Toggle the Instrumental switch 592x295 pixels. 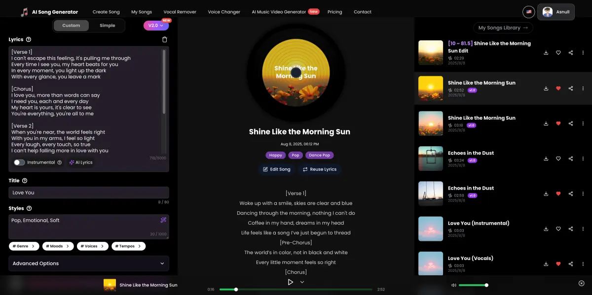click(19, 162)
